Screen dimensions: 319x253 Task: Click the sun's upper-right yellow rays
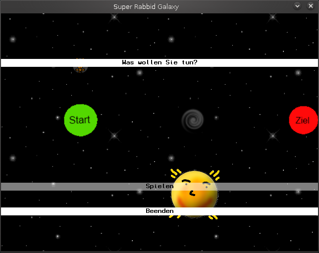[x=214, y=174]
